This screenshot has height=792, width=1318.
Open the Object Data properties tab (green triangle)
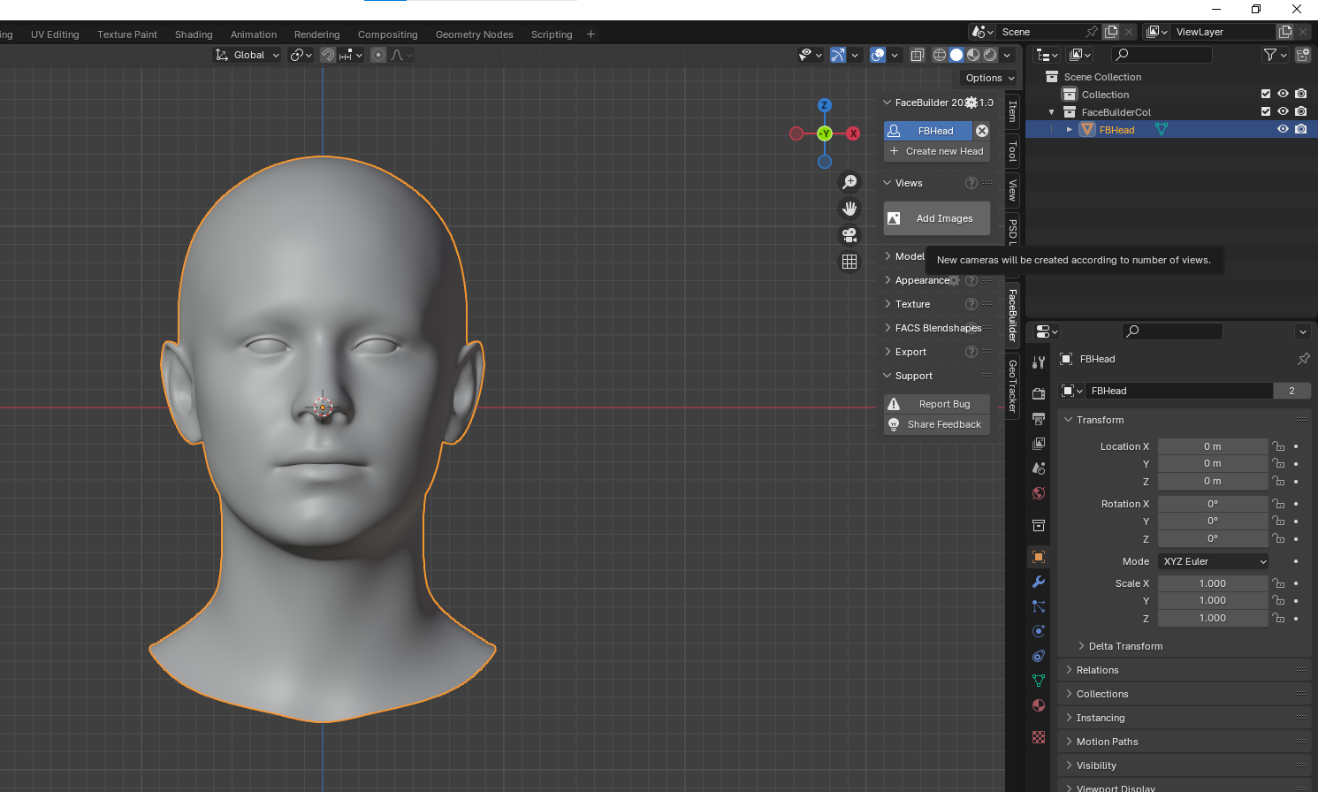(x=1039, y=681)
